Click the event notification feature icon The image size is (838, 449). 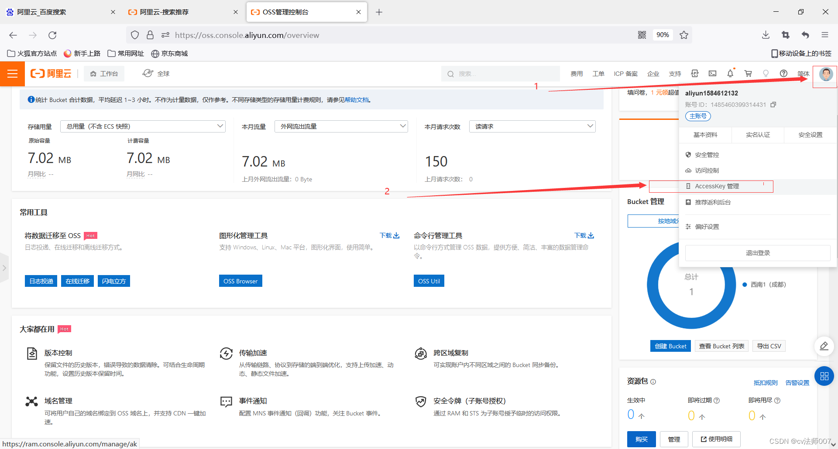[226, 401]
